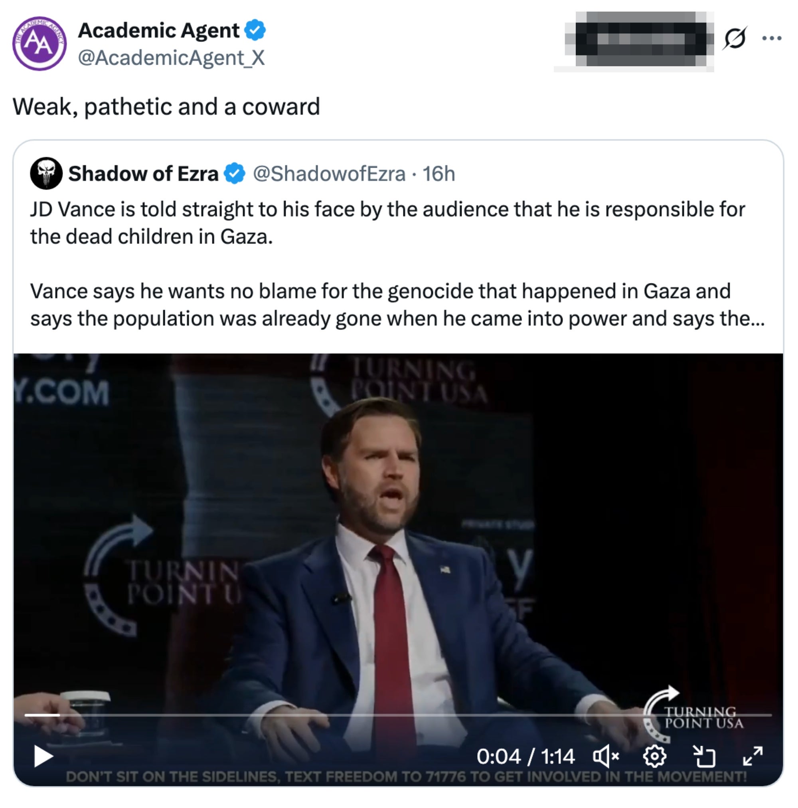
Task: Open the three-dot more options menu
Action: coord(771,38)
